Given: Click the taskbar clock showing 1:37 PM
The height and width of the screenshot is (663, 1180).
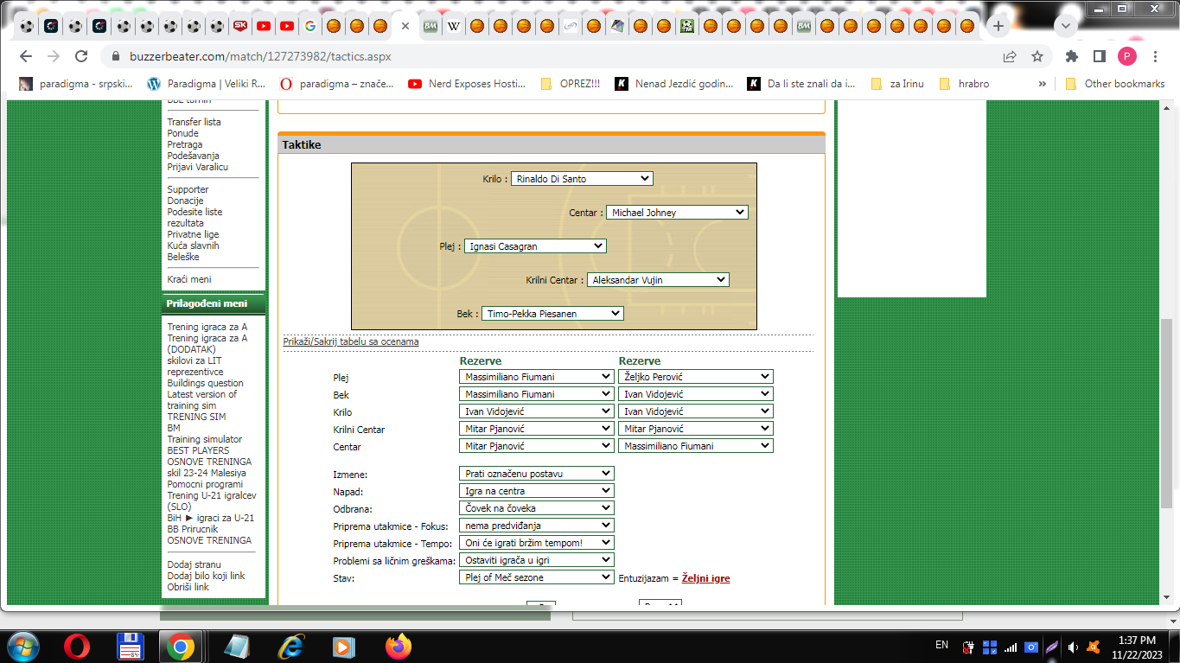Looking at the screenshot, I should pos(1137,647).
